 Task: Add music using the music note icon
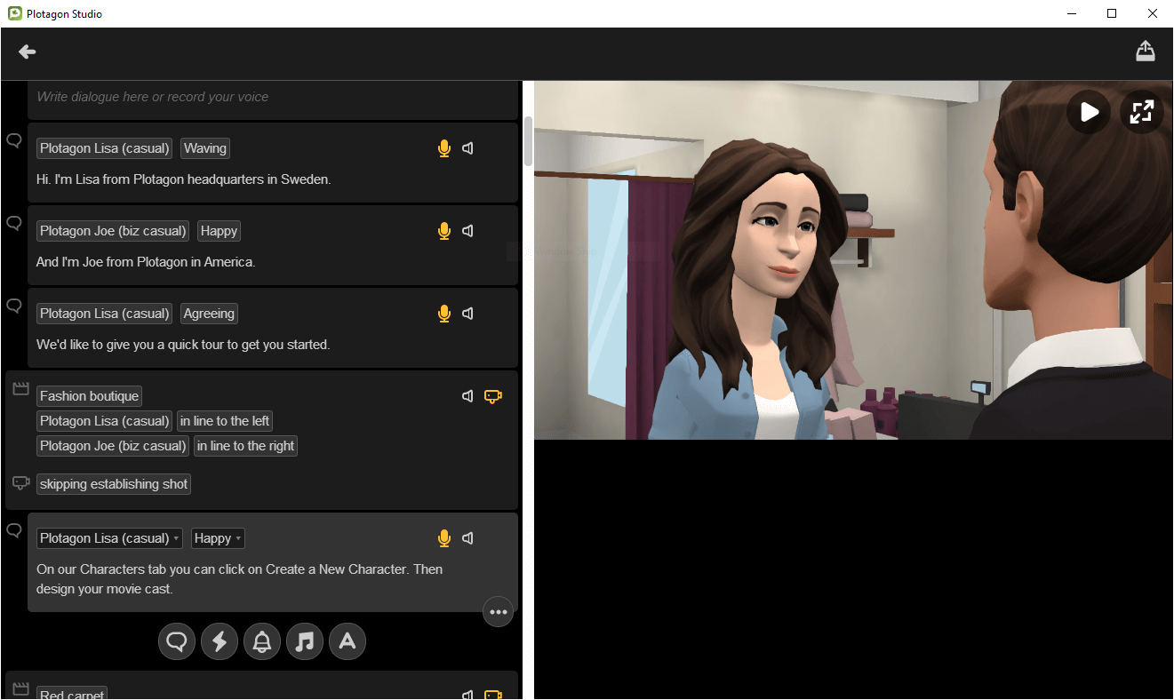pyautogui.click(x=305, y=640)
